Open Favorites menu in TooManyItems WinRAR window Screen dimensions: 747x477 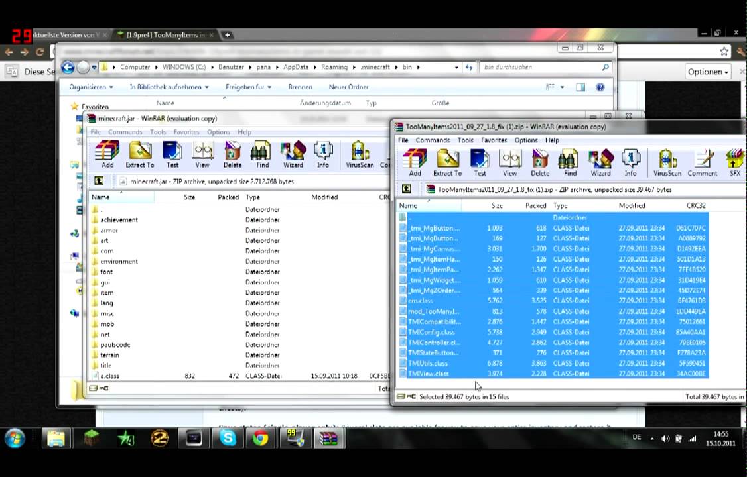pos(494,140)
